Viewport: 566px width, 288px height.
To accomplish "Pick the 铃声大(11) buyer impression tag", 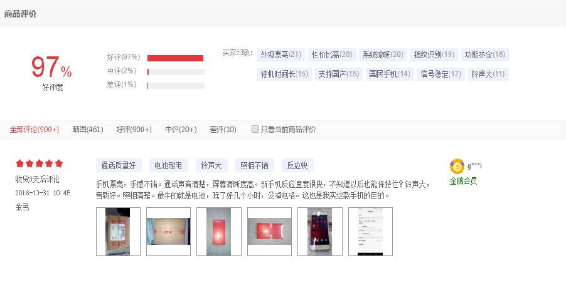I will (488, 74).
